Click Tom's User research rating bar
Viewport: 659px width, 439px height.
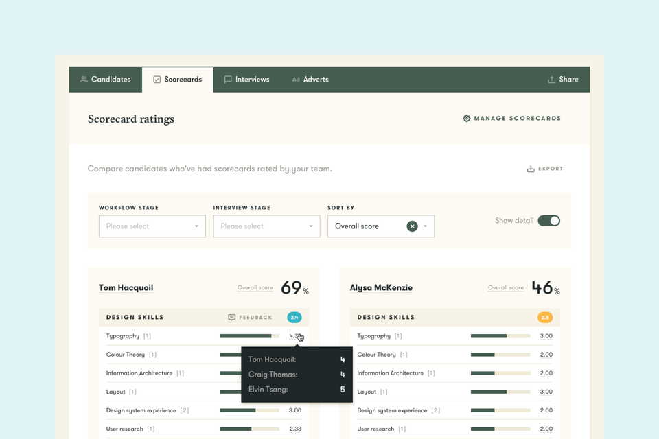[249, 429]
